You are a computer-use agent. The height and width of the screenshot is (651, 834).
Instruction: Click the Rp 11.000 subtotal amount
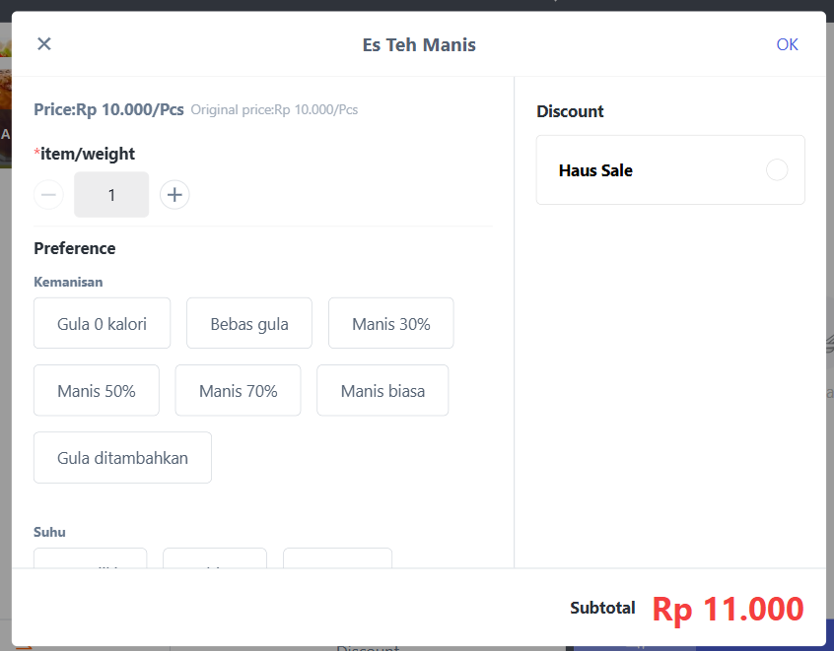[x=728, y=609]
